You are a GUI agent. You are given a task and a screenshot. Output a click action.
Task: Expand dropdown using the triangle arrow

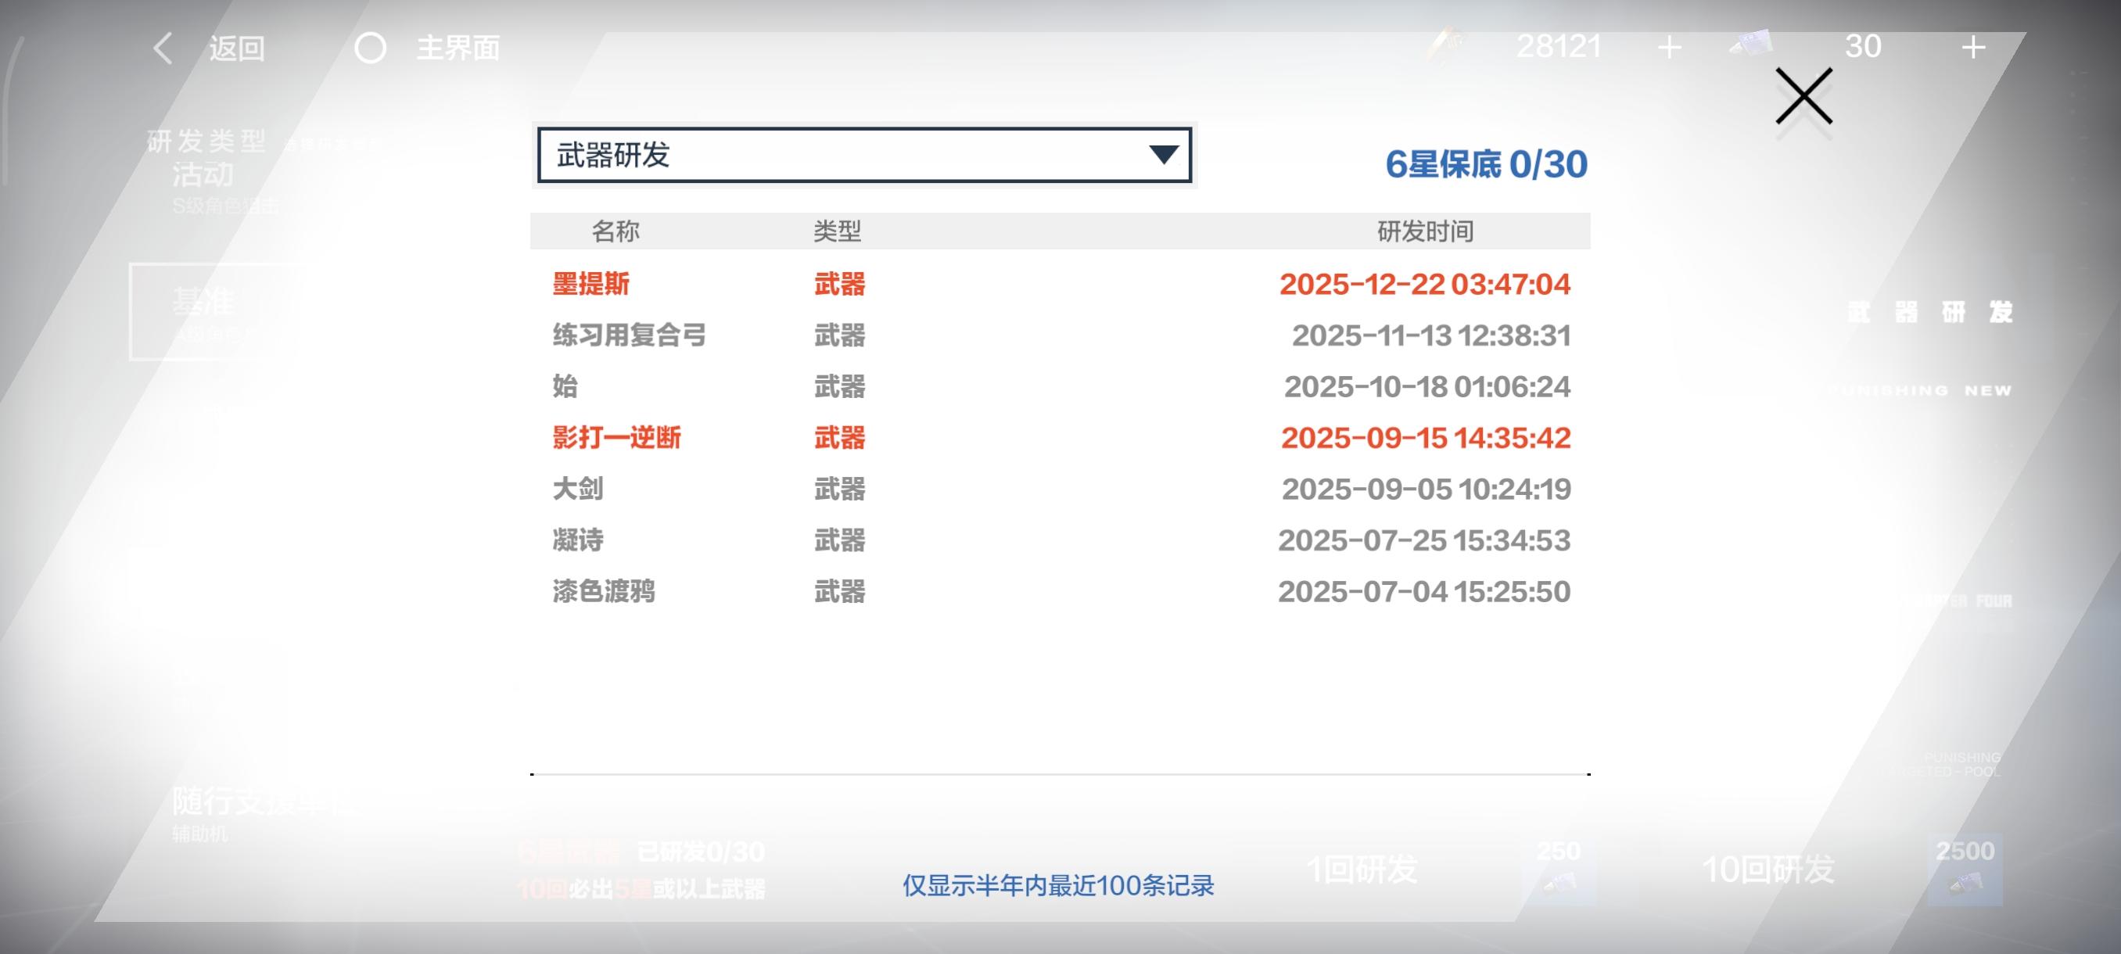(1164, 155)
